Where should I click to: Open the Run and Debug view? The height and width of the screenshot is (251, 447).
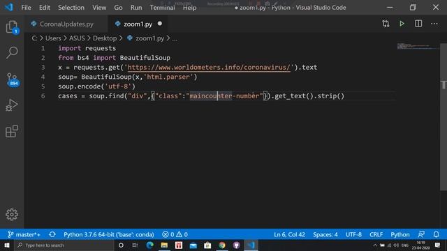click(x=12, y=105)
